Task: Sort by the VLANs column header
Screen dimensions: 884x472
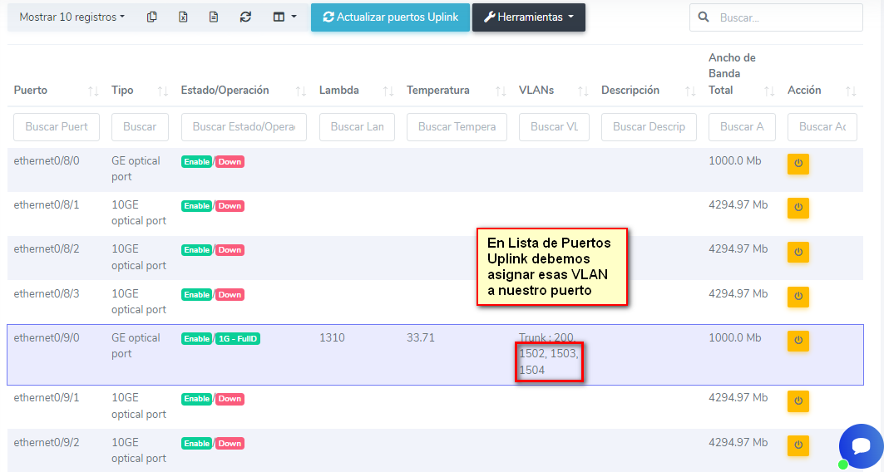Action: 536,90
